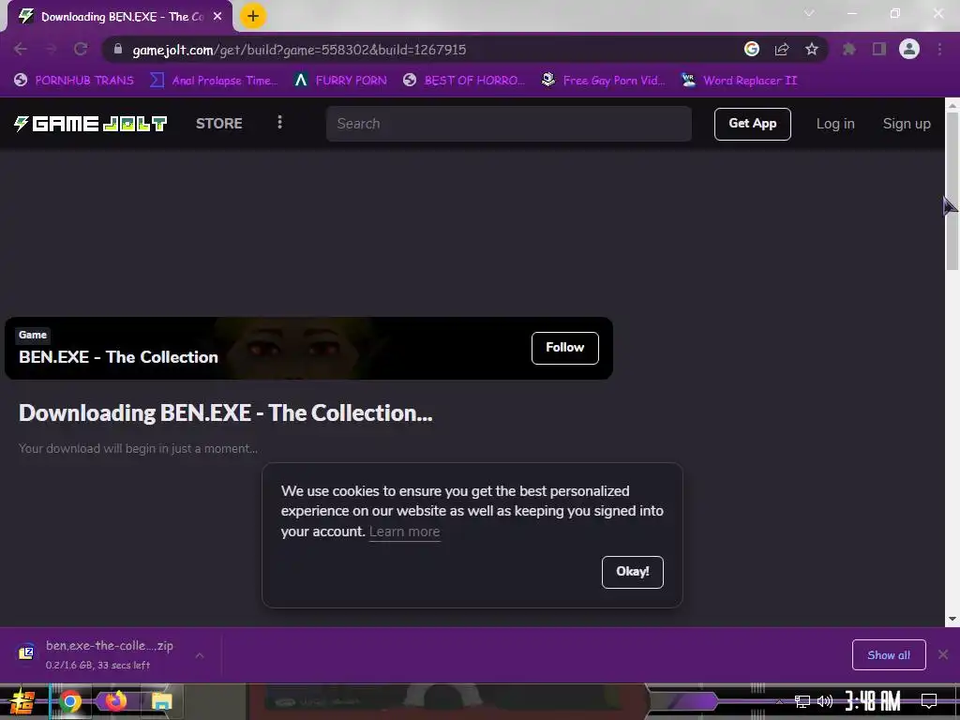The height and width of the screenshot is (720, 960).
Task: Click the page scrollbar thumb
Action: pyautogui.click(x=952, y=191)
